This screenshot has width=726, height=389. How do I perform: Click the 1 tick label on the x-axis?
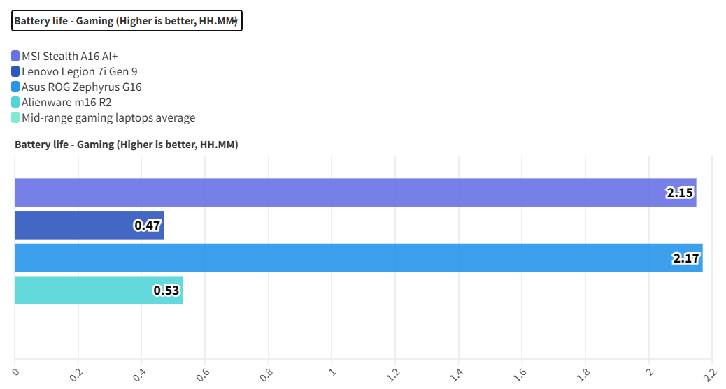pos(329,374)
